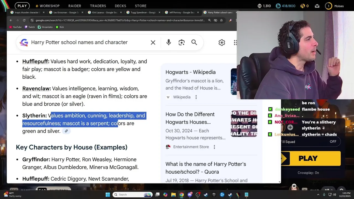Image resolution: width=354 pixels, height=199 pixels.
Task: Clear the search query with X
Action: pos(153,42)
